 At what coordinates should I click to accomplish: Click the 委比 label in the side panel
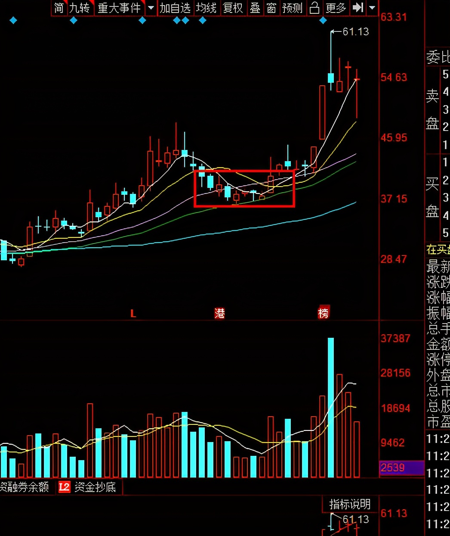click(438, 57)
